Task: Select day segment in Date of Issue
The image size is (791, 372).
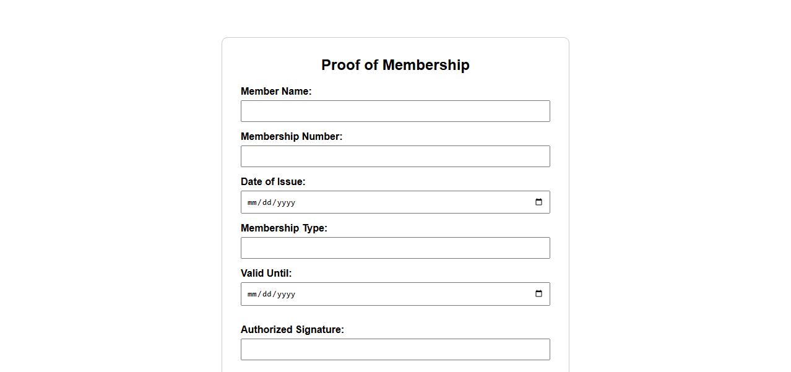Action: point(267,202)
